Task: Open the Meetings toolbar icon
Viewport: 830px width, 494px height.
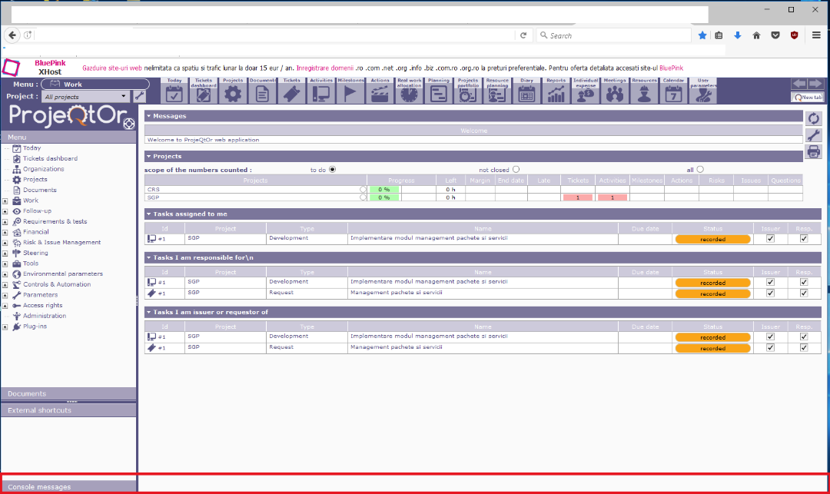Action: click(614, 93)
